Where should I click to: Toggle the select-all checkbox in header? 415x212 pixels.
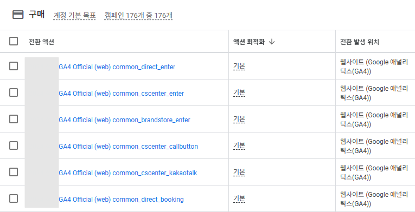coord(14,41)
